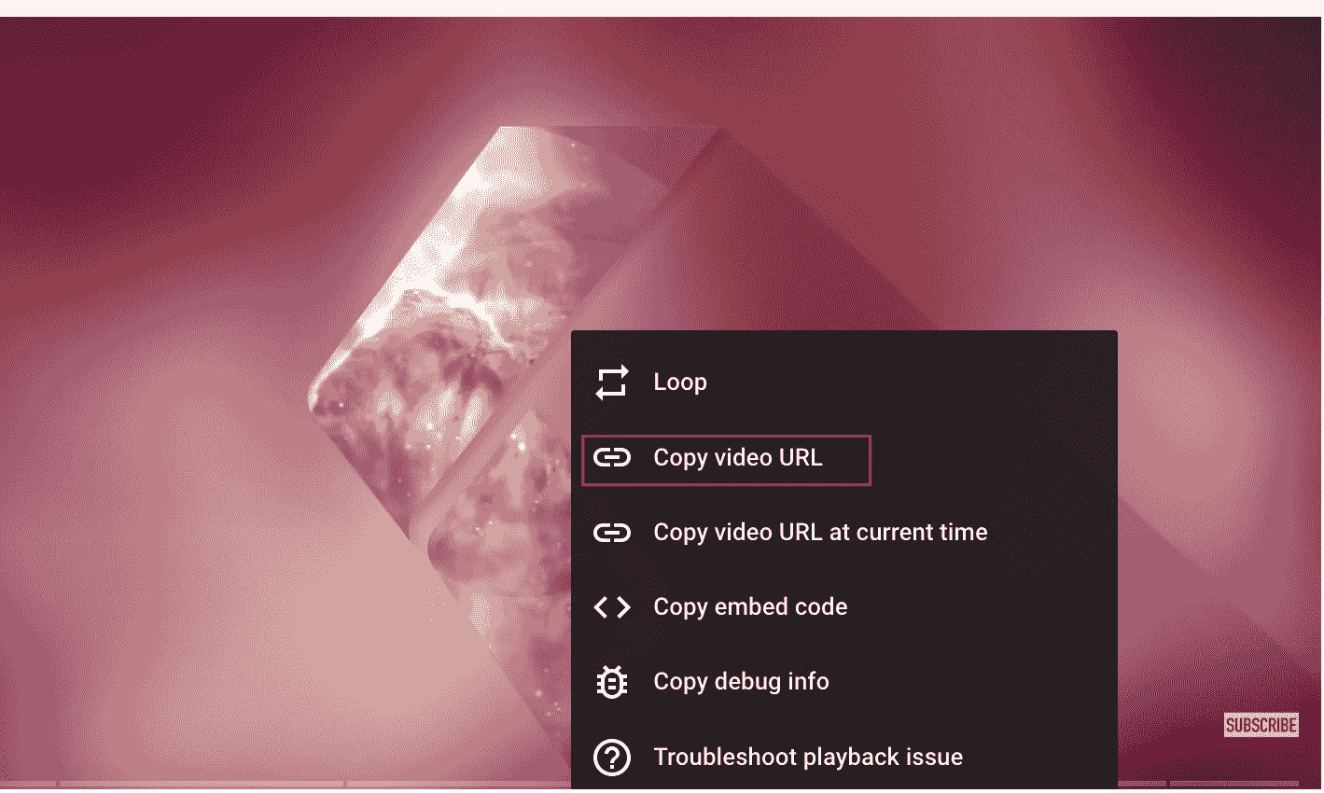The height and width of the screenshot is (793, 1324).
Task: Click the SUBSCRIBE watermark button
Action: (x=1261, y=725)
